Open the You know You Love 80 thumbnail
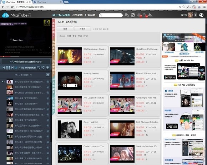 point(122,154)
